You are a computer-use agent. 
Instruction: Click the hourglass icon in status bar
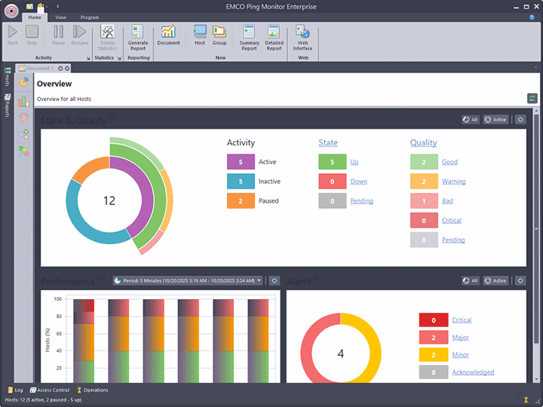[x=526, y=399]
